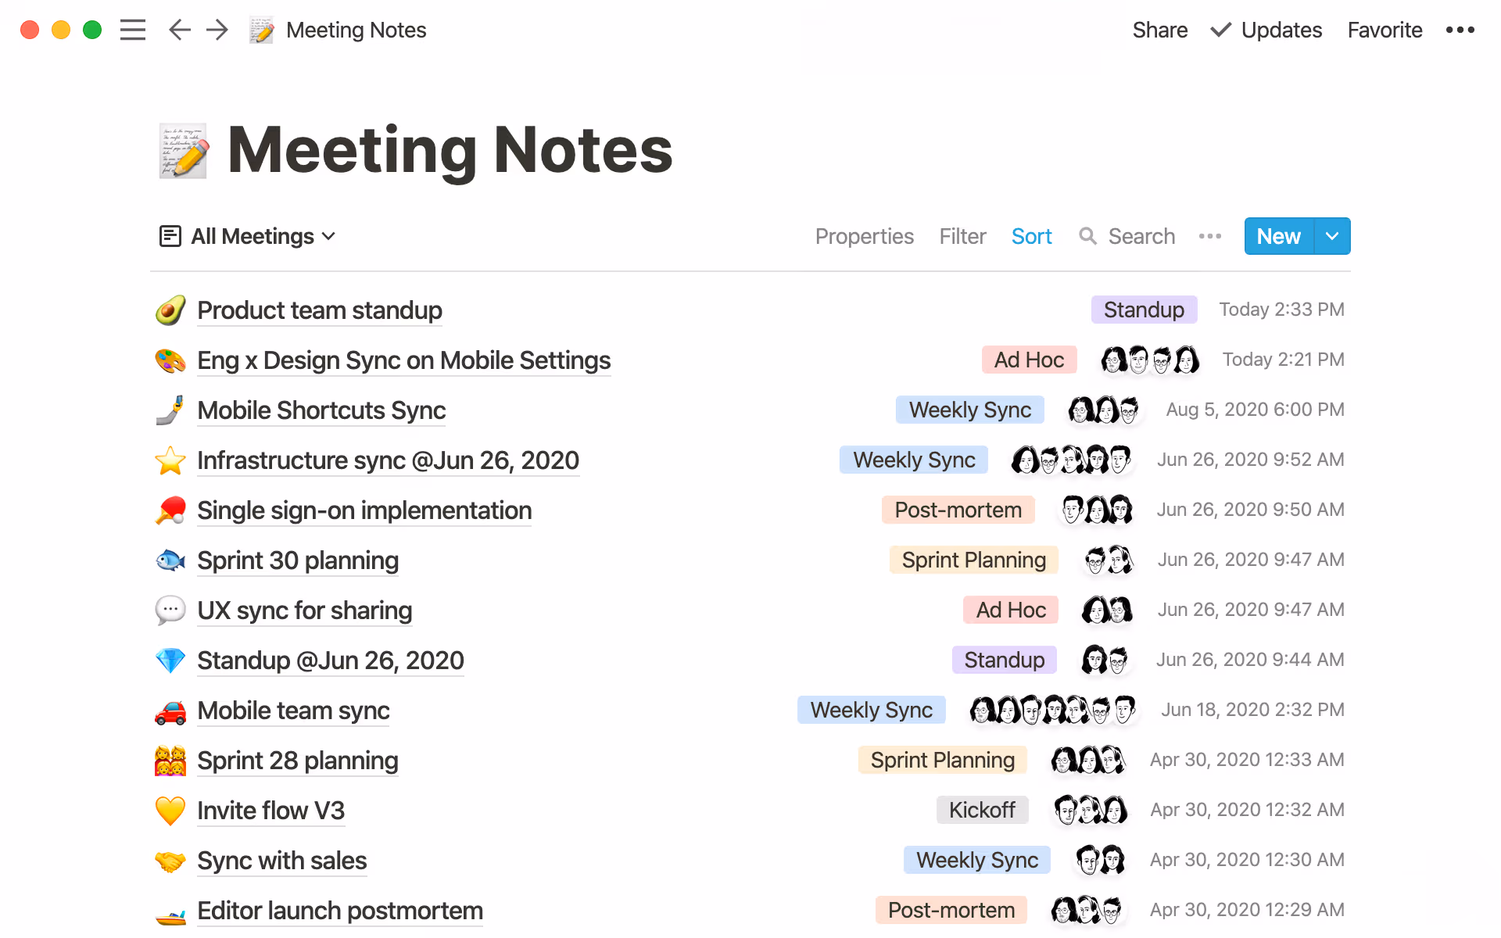Click the car emoji beside Mobile team sync
Viewport: 1501px width, 938px height.
coord(170,711)
